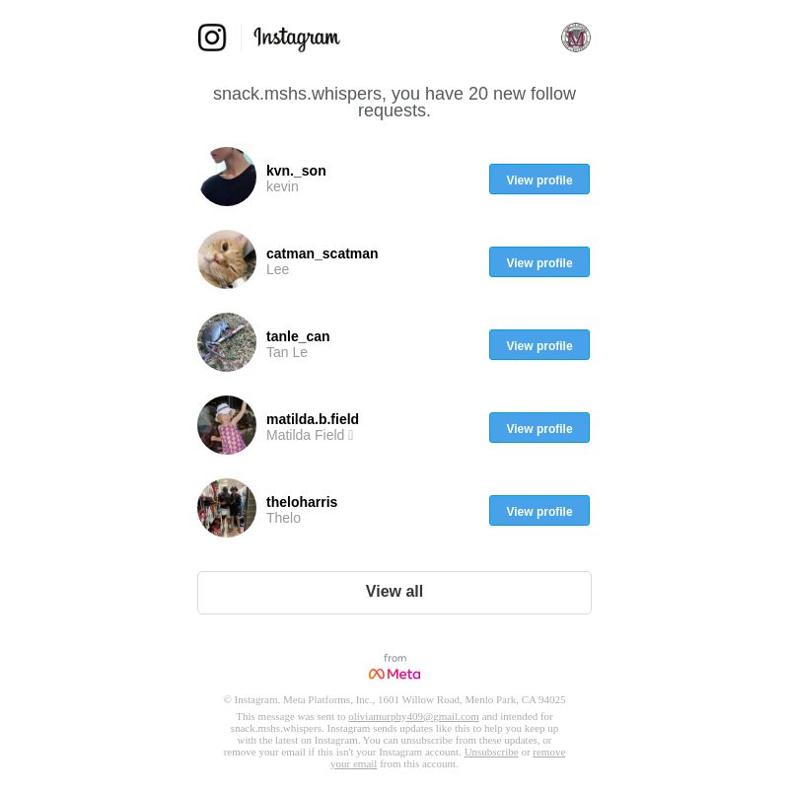
Task: Open the account avatar with M emblem
Action: [576, 37]
